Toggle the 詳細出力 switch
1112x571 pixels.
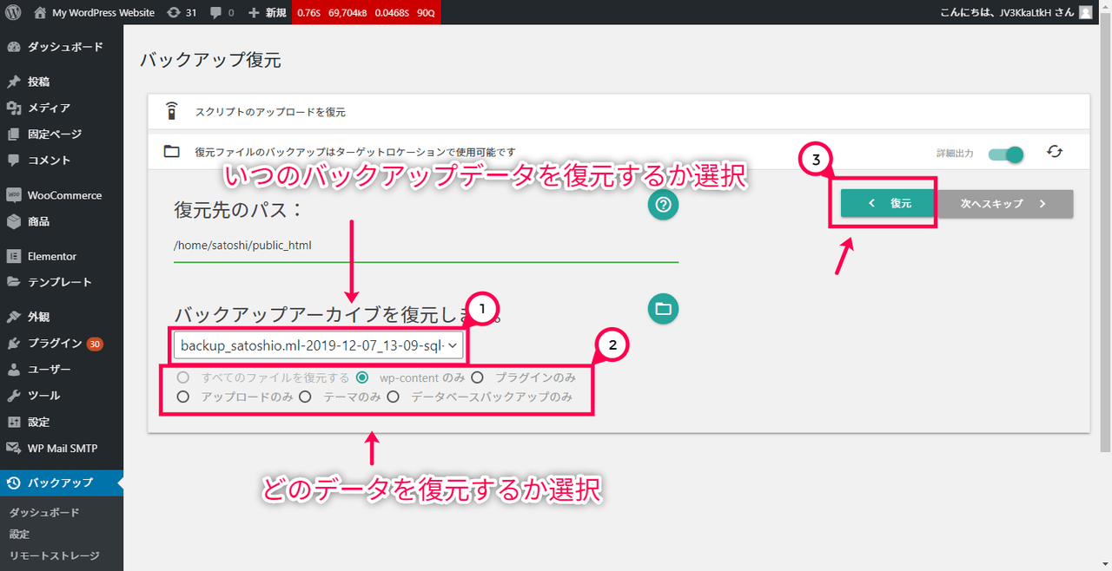coord(1006,154)
